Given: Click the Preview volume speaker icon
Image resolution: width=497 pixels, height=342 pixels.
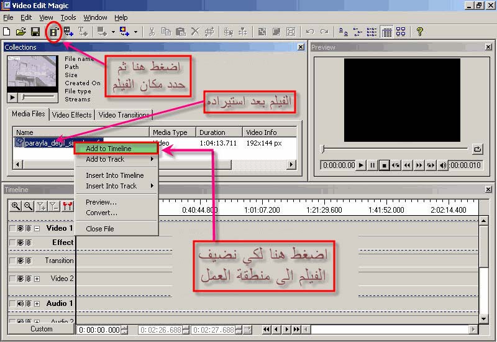Looking at the screenshot, I should click(442, 165).
